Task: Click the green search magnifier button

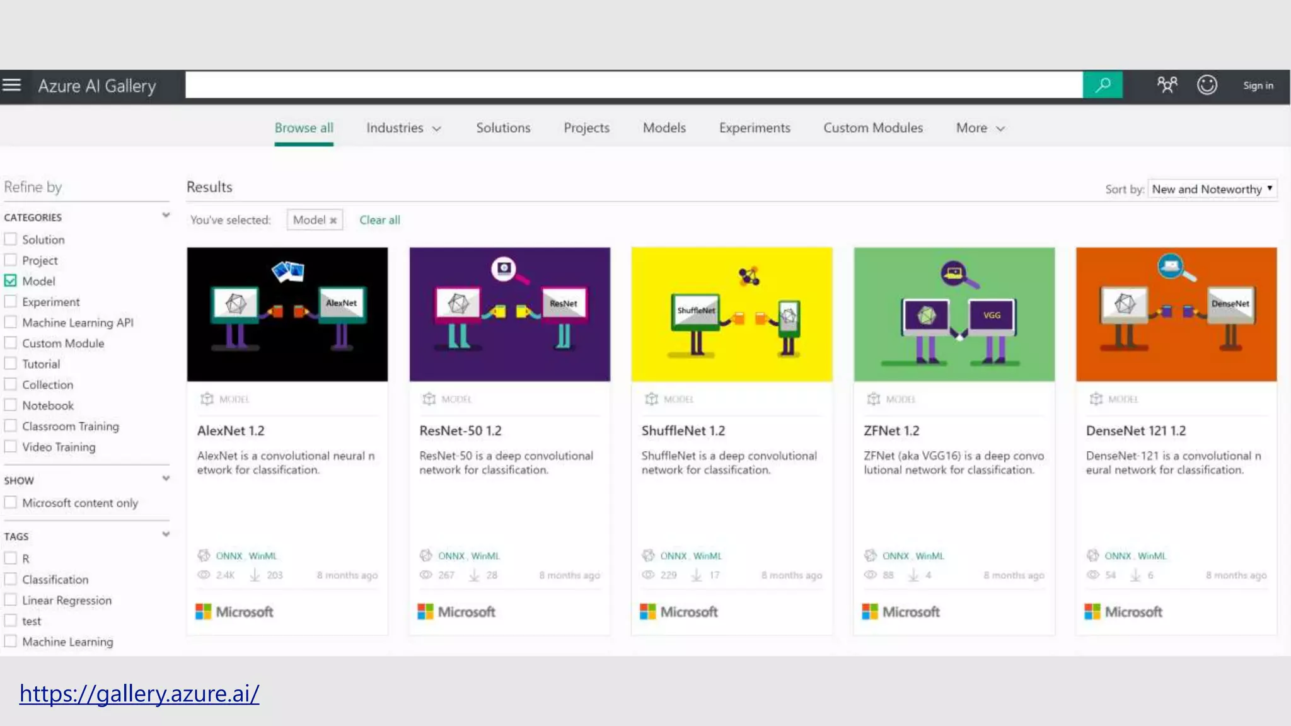Action: (x=1103, y=85)
